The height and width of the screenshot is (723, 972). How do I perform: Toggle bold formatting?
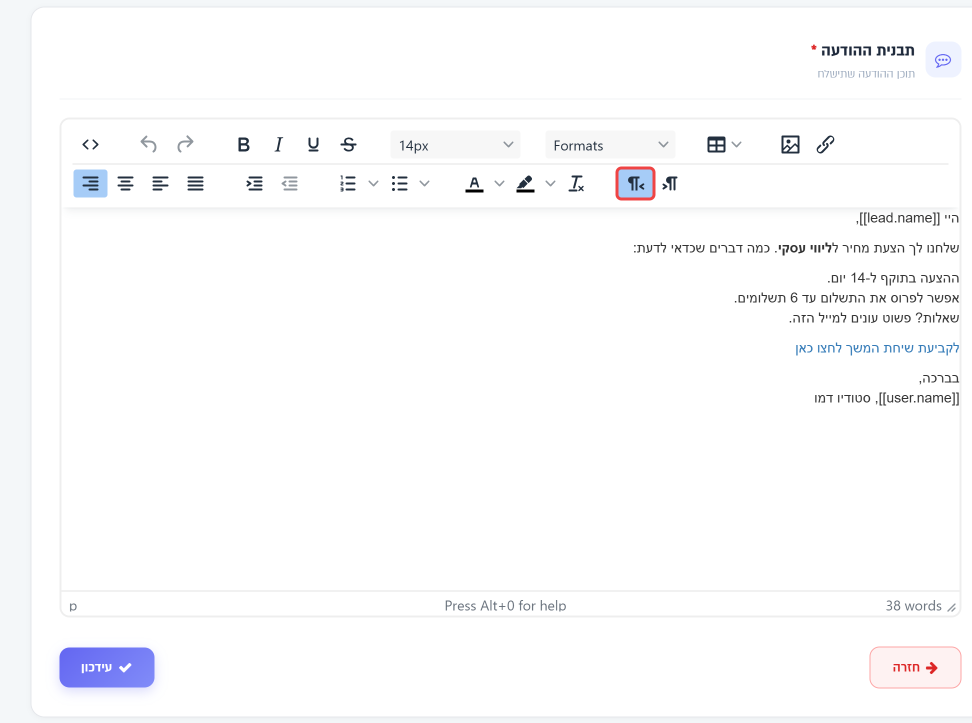coord(243,145)
